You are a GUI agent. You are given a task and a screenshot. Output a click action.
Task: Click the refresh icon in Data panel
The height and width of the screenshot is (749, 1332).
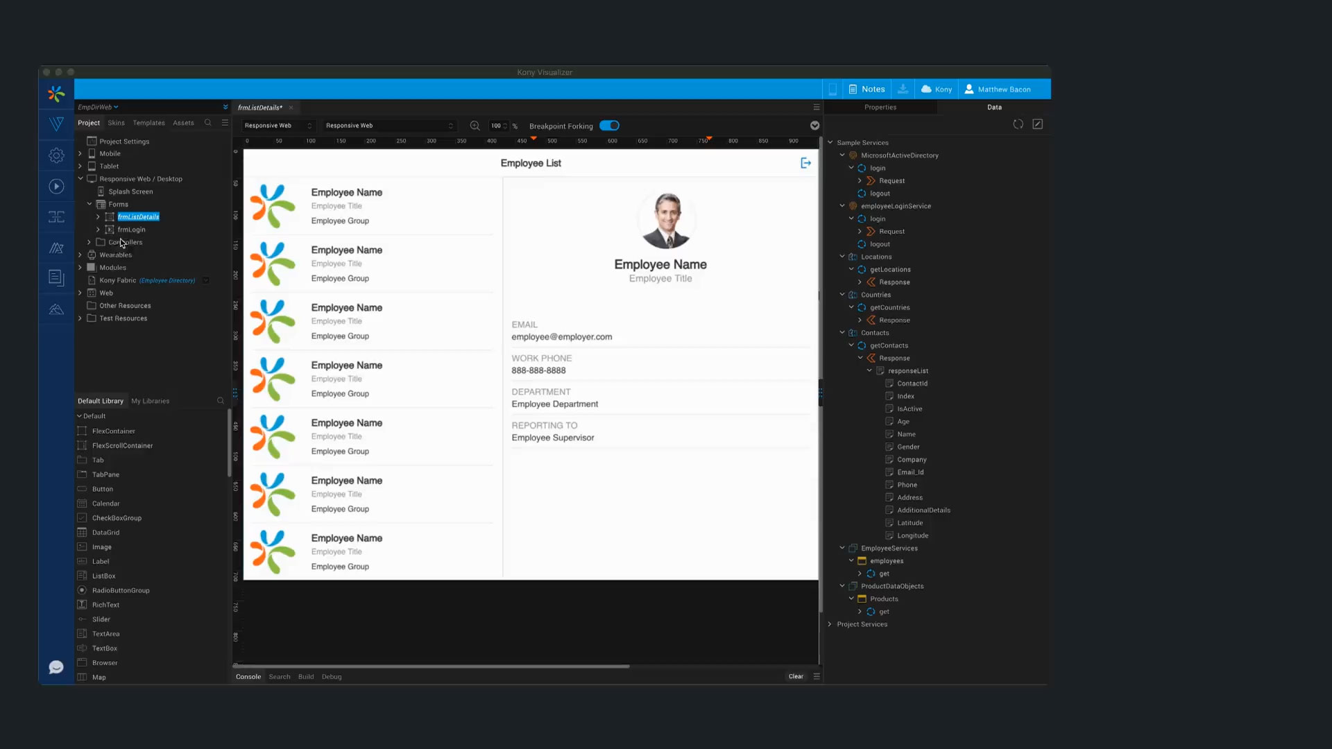[x=1018, y=124]
